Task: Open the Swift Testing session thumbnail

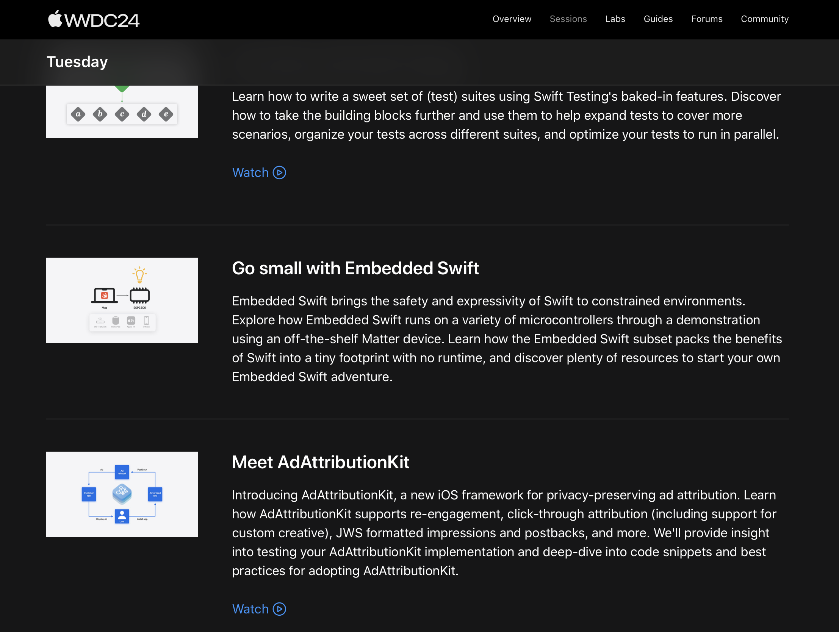Action: pyautogui.click(x=122, y=112)
